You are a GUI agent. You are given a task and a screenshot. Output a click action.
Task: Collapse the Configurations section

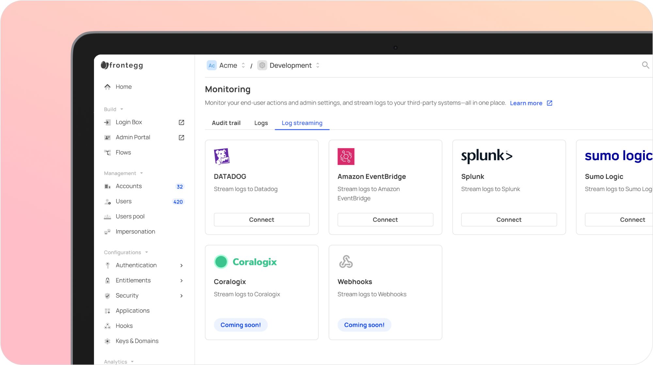(126, 252)
